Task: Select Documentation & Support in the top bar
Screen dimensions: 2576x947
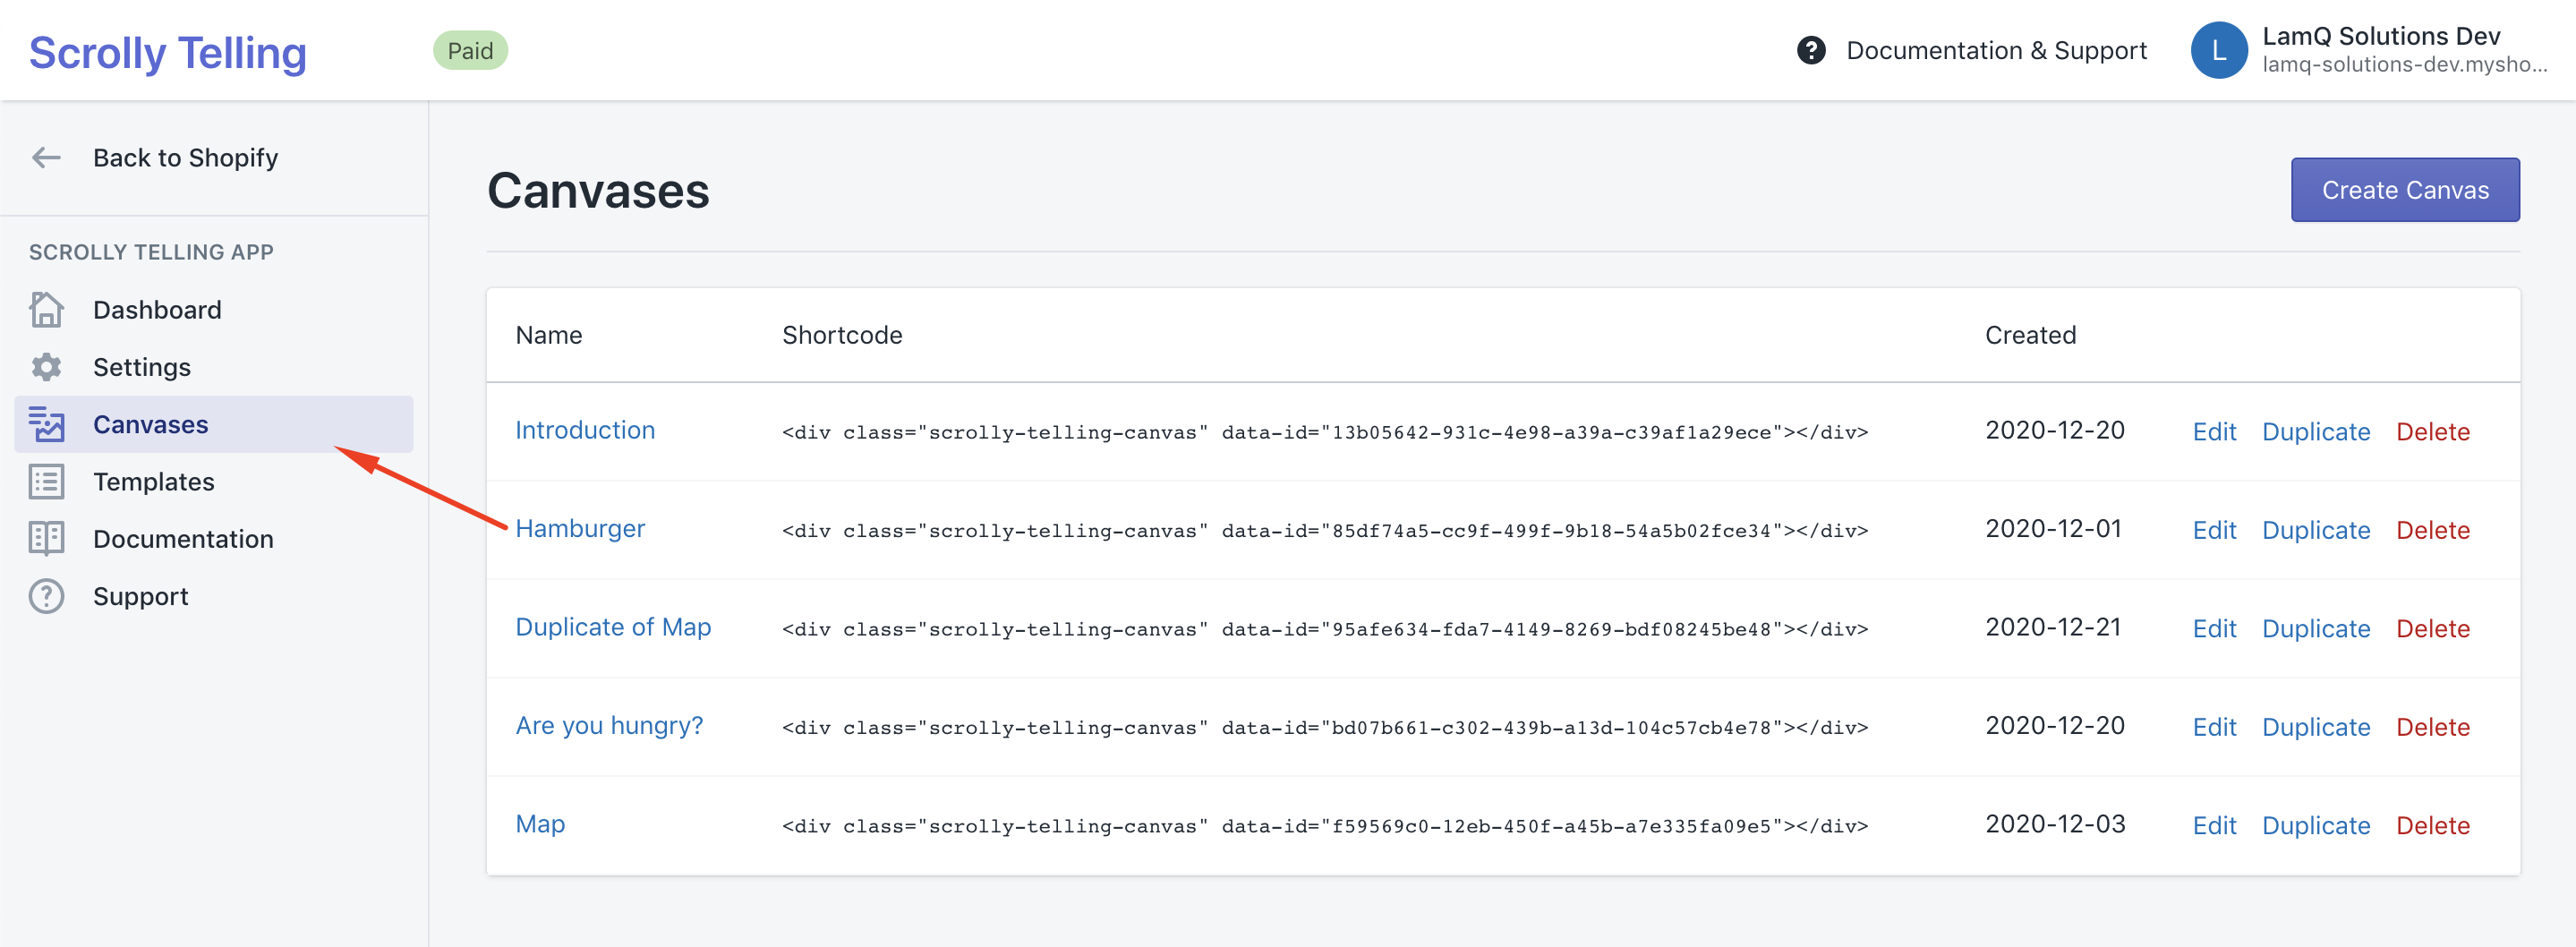Action: click(x=1996, y=50)
